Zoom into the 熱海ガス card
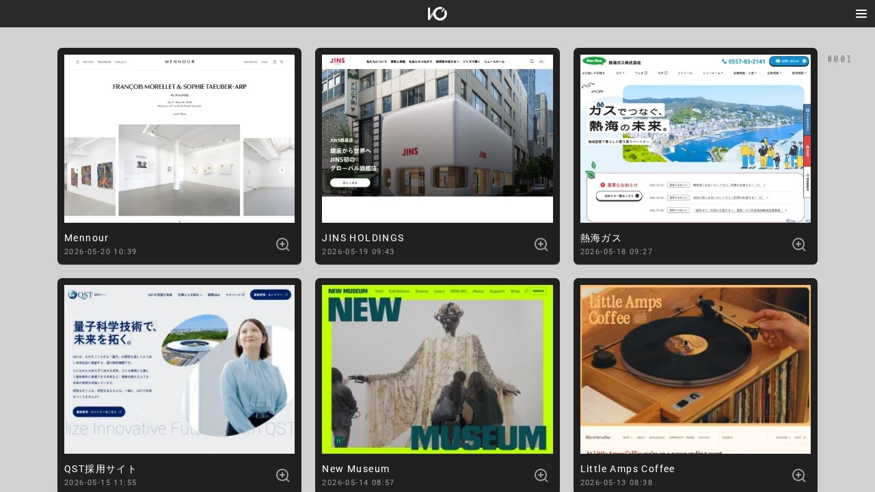The width and height of the screenshot is (875, 492). click(x=799, y=245)
